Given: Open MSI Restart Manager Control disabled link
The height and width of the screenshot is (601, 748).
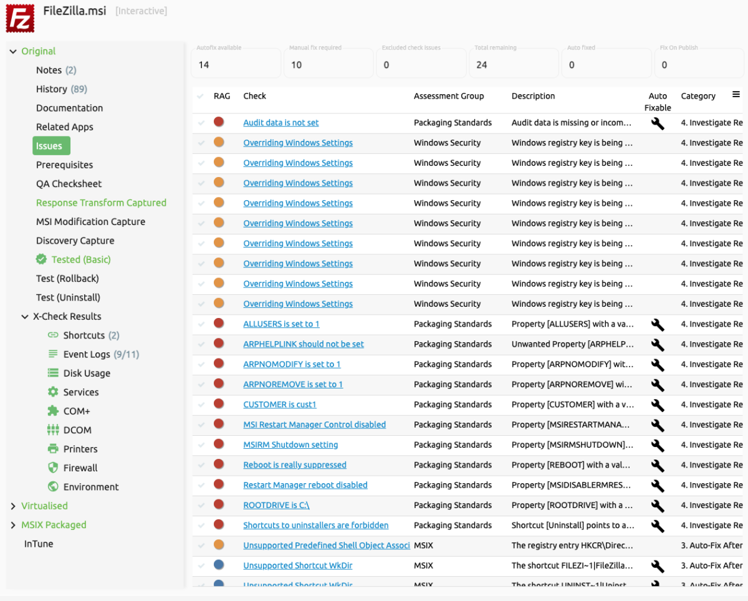Looking at the screenshot, I should [x=314, y=425].
